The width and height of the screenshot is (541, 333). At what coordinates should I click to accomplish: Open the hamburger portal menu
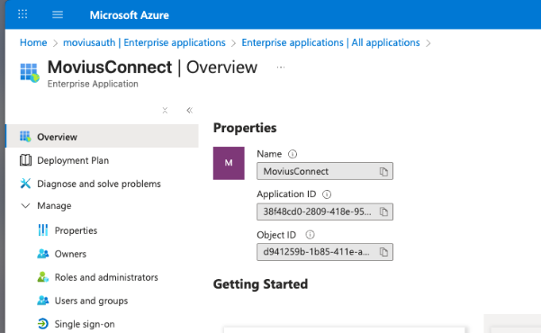tap(58, 14)
